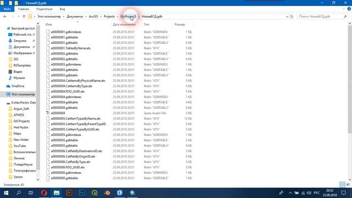Open the Вид ribbon tab
Viewport: 352px width, 198px height.
62,9
